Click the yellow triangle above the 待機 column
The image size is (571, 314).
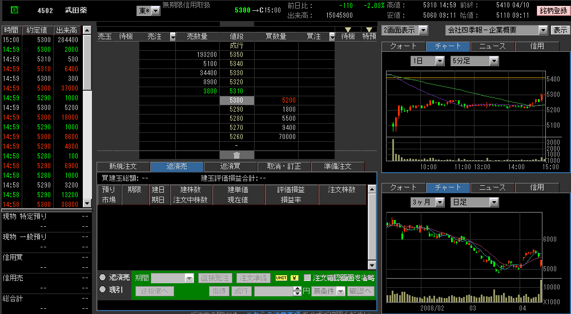[348, 29]
